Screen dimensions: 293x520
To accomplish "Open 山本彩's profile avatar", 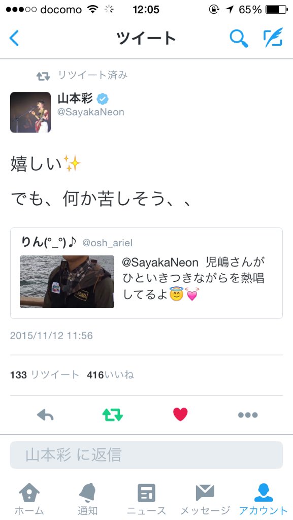I will pos(30,112).
